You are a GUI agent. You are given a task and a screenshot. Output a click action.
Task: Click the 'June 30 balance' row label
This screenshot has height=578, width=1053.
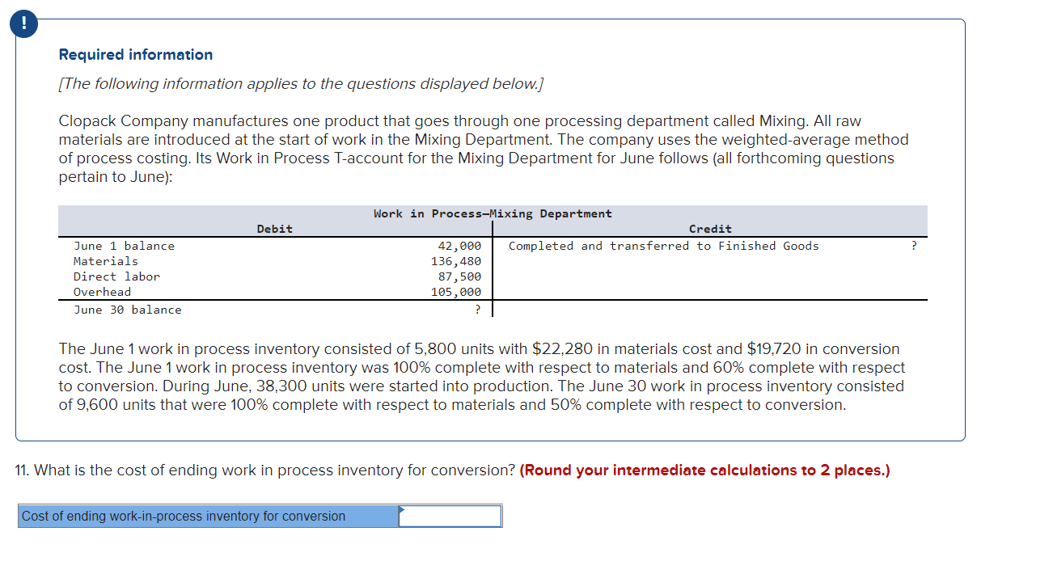(x=128, y=310)
